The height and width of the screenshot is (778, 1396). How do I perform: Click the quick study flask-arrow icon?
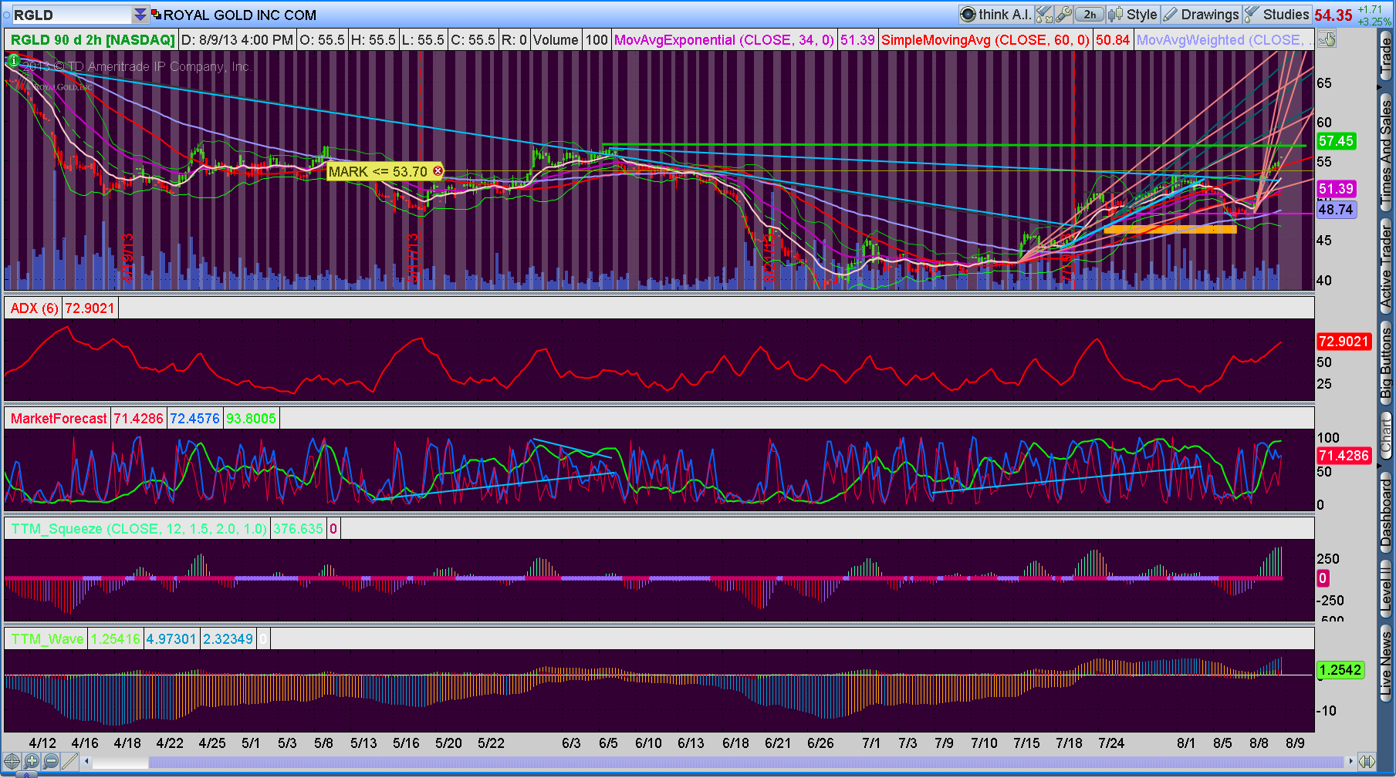[1044, 15]
